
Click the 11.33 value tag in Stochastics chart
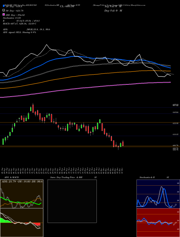pyautogui.click(x=175, y=206)
